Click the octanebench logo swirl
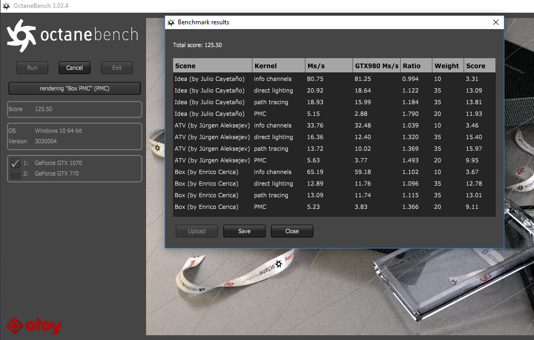Image resolution: width=534 pixels, height=340 pixels. point(21,35)
